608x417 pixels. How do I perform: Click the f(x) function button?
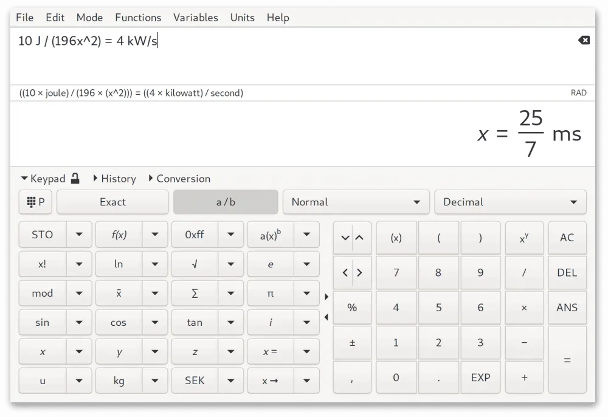click(119, 234)
